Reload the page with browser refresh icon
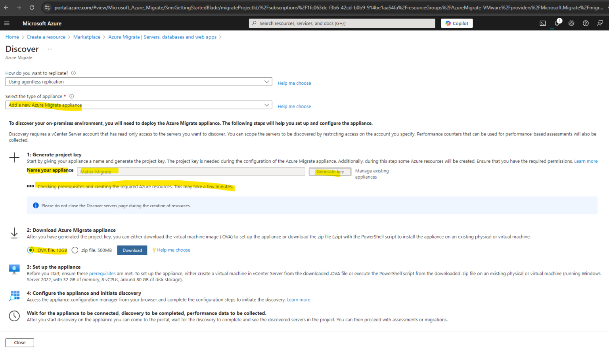The width and height of the screenshot is (609, 351). click(x=32, y=8)
